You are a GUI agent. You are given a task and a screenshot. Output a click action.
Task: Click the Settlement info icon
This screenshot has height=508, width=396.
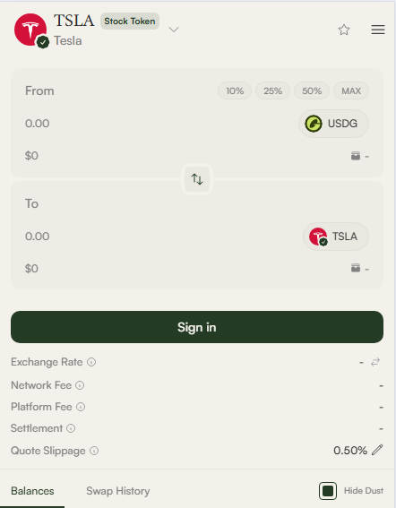pyautogui.click(x=71, y=428)
